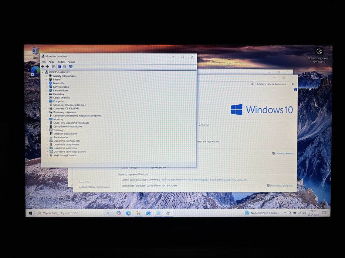Click the Klawiatury keyboard icon
This screenshot has height=258, width=345.
pyautogui.click(x=51, y=94)
